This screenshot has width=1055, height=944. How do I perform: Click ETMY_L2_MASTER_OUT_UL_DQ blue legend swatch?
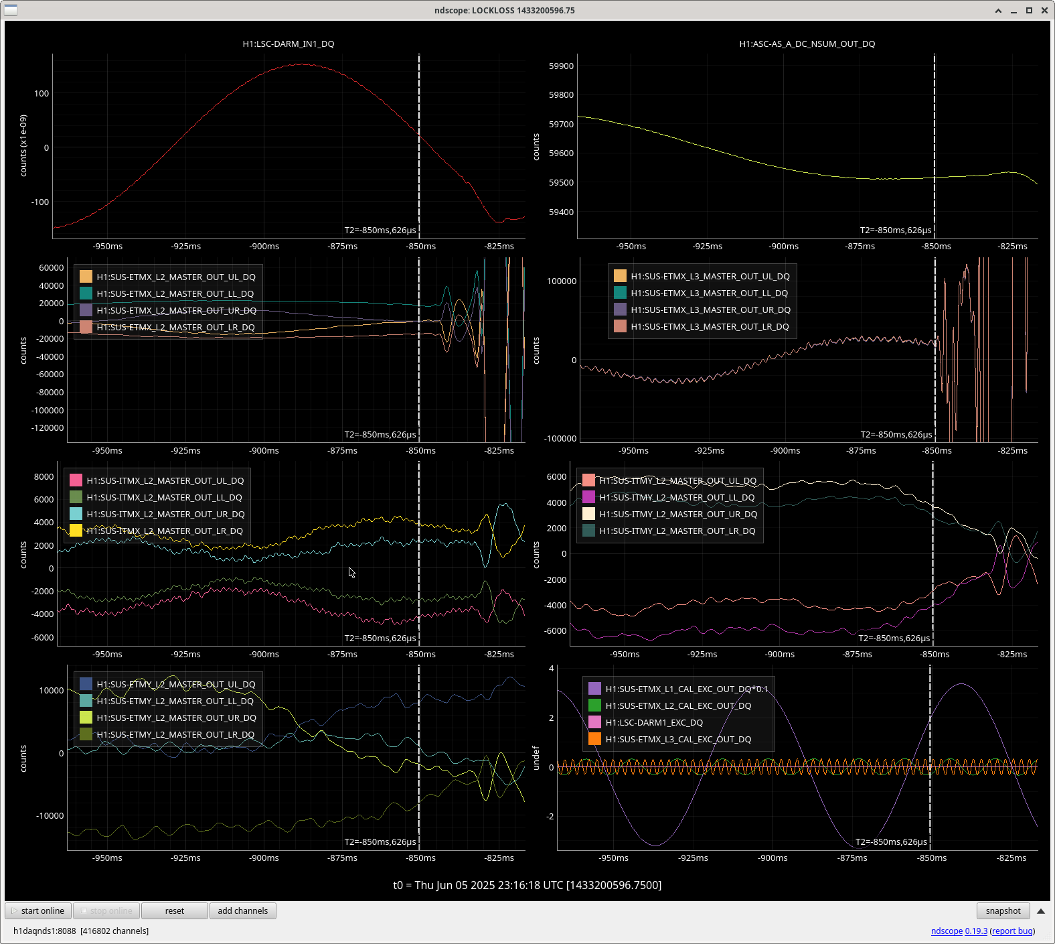click(86, 684)
